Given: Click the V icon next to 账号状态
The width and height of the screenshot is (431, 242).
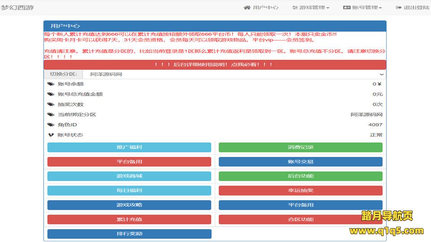Looking at the screenshot, I should (x=51, y=135).
